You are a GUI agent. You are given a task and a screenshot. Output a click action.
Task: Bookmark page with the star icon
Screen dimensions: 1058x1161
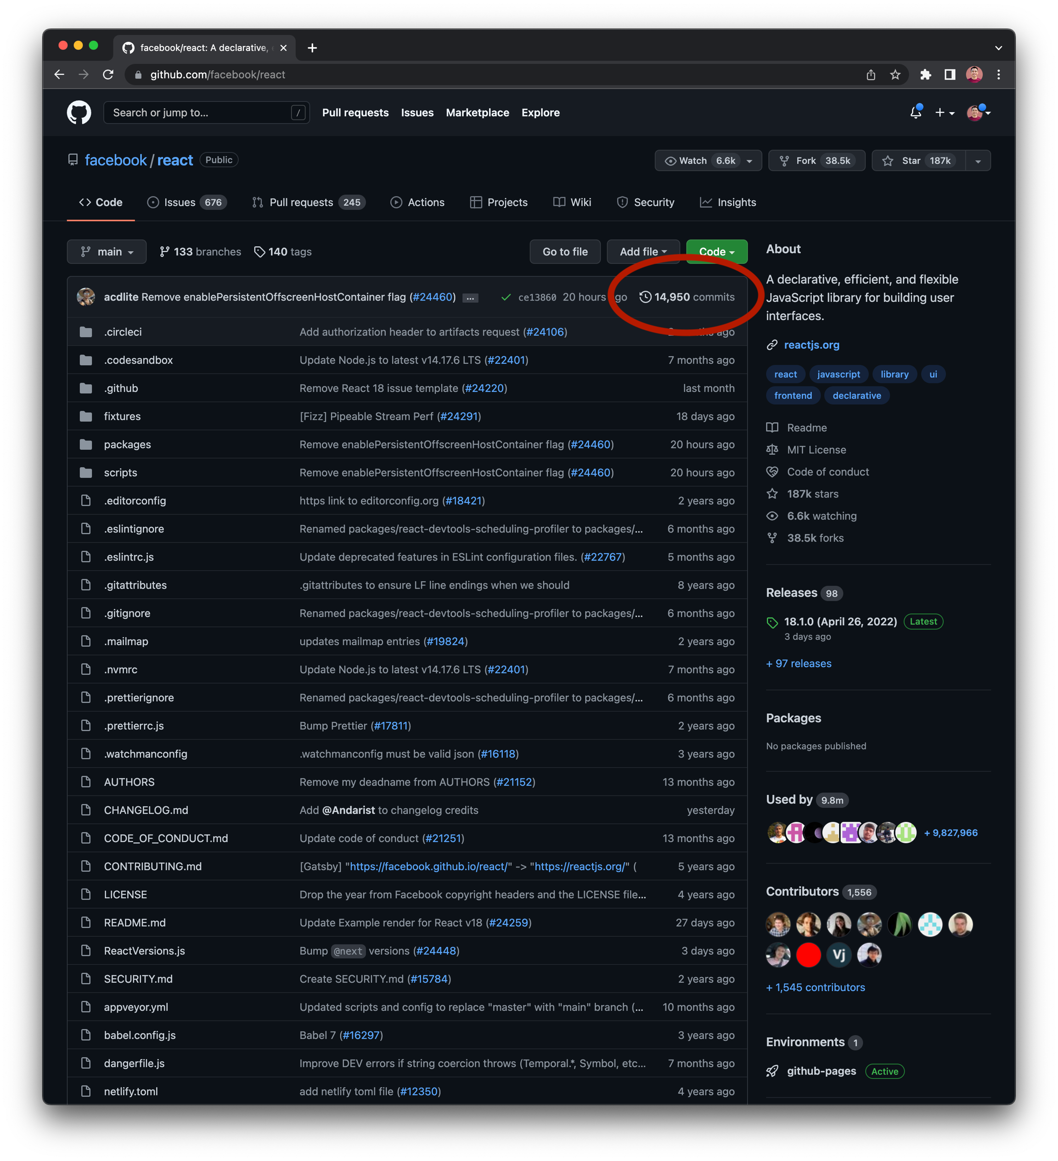pyautogui.click(x=895, y=75)
